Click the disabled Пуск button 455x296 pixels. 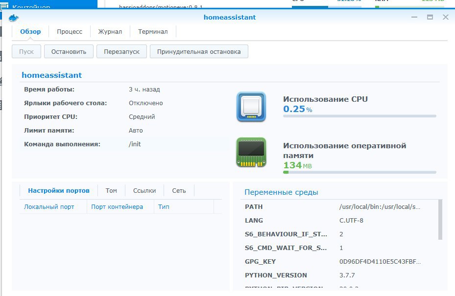(26, 51)
